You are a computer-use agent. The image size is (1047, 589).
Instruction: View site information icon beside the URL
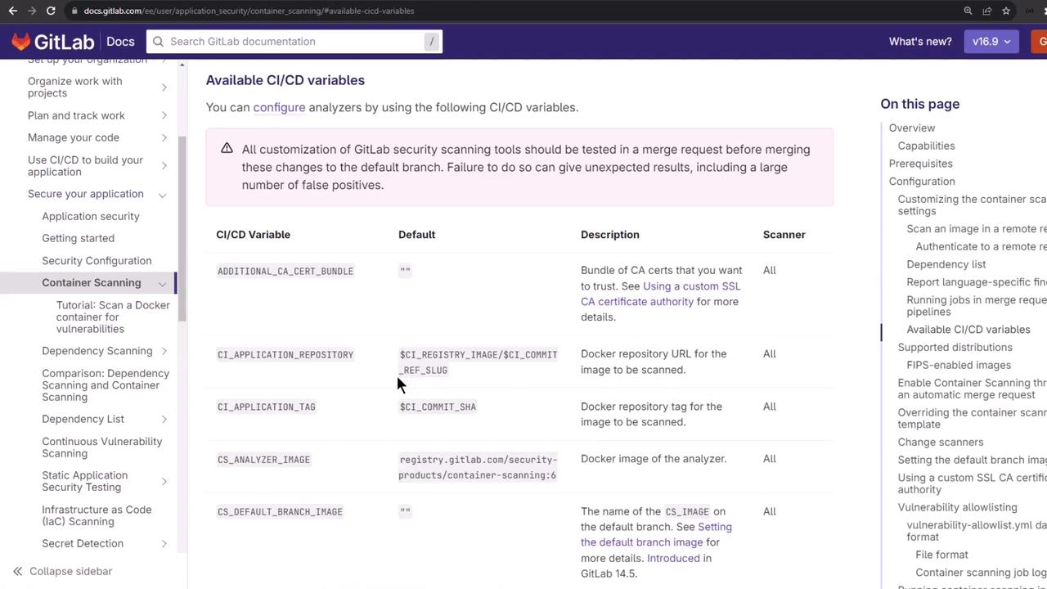coord(74,11)
